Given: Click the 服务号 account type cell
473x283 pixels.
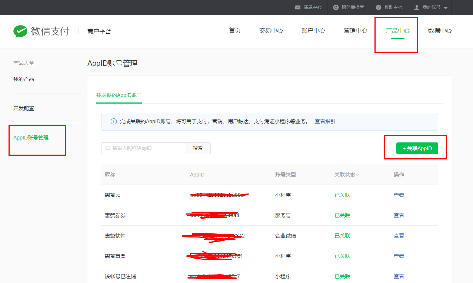Looking at the screenshot, I should (x=283, y=215).
